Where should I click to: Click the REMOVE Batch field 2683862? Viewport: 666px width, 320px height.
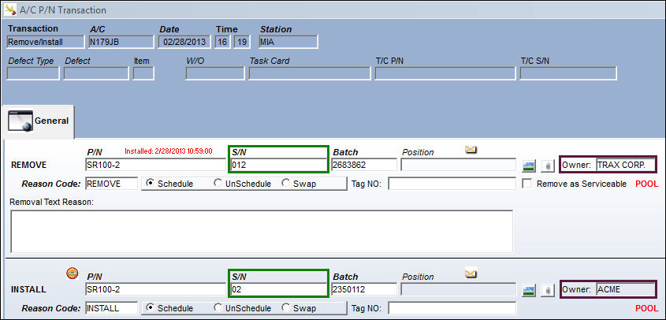pos(364,165)
